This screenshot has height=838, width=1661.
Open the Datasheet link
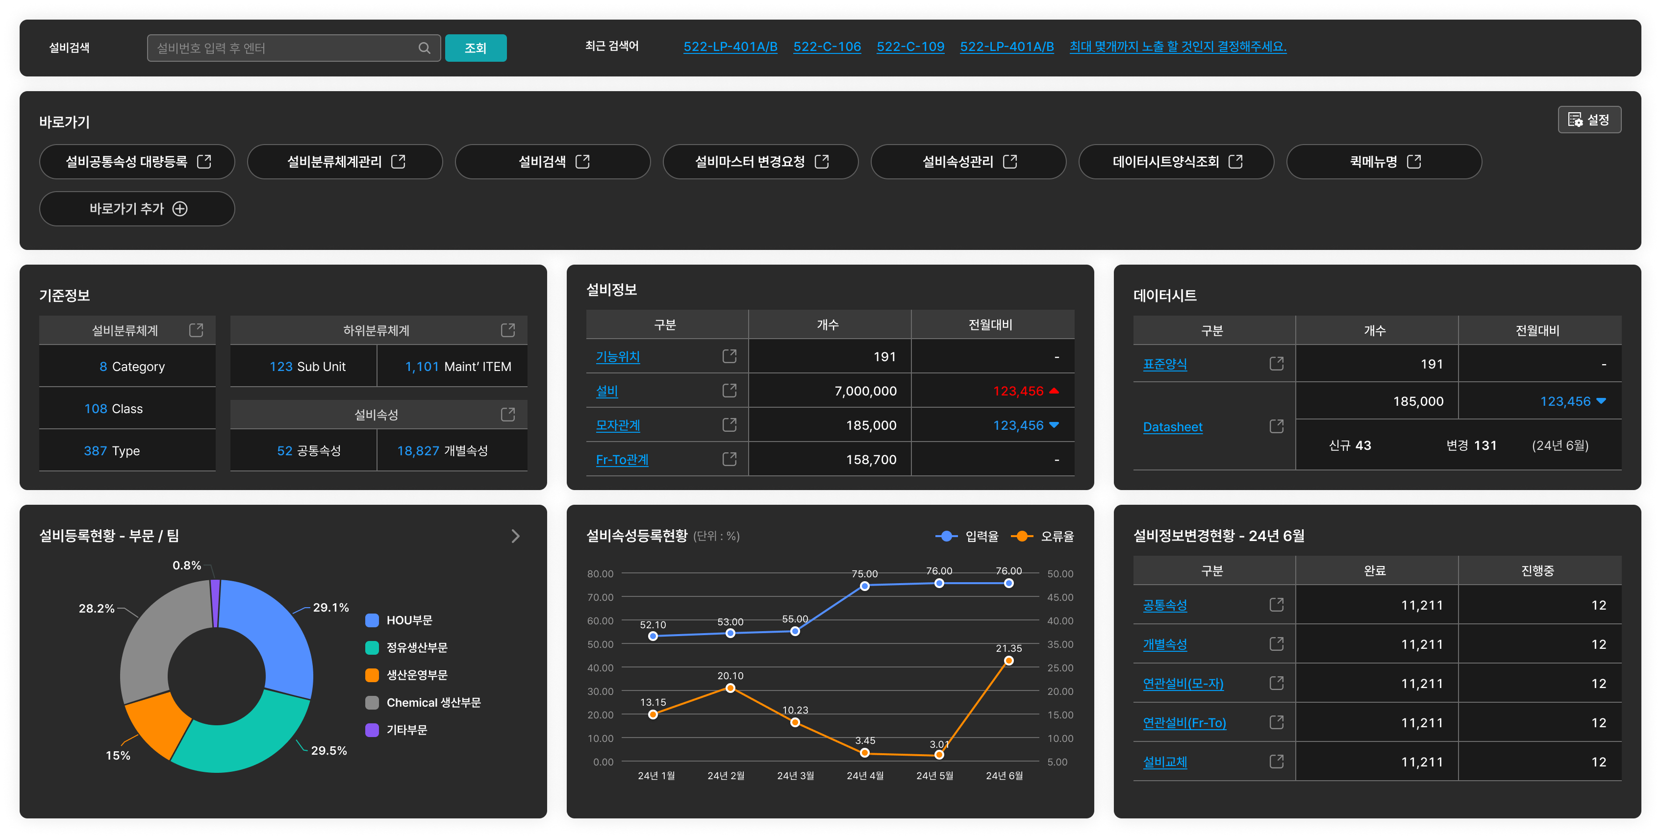pyautogui.click(x=1172, y=427)
